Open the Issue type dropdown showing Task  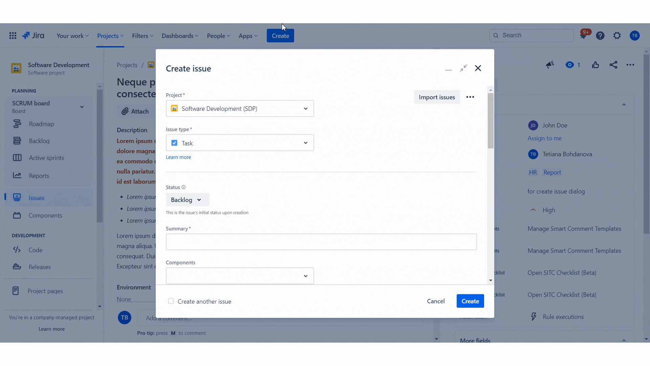pyautogui.click(x=240, y=143)
